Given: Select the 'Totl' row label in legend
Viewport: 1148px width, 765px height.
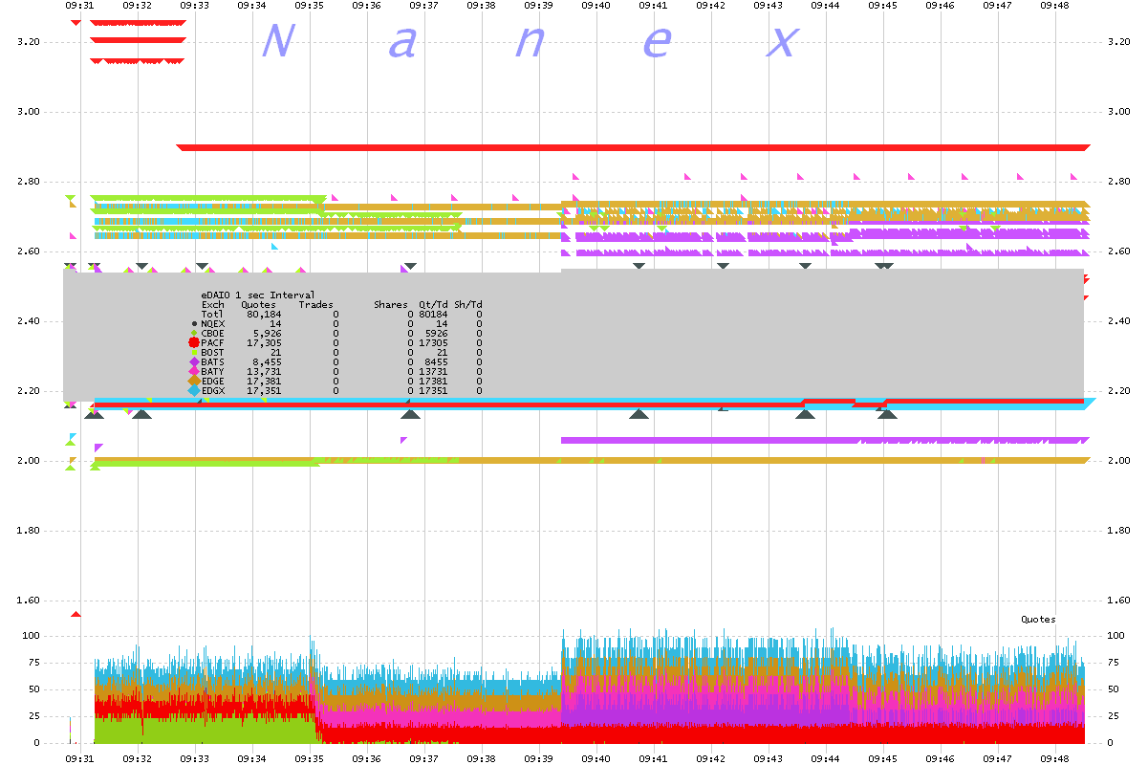Looking at the screenshot, I should (212, 314).
